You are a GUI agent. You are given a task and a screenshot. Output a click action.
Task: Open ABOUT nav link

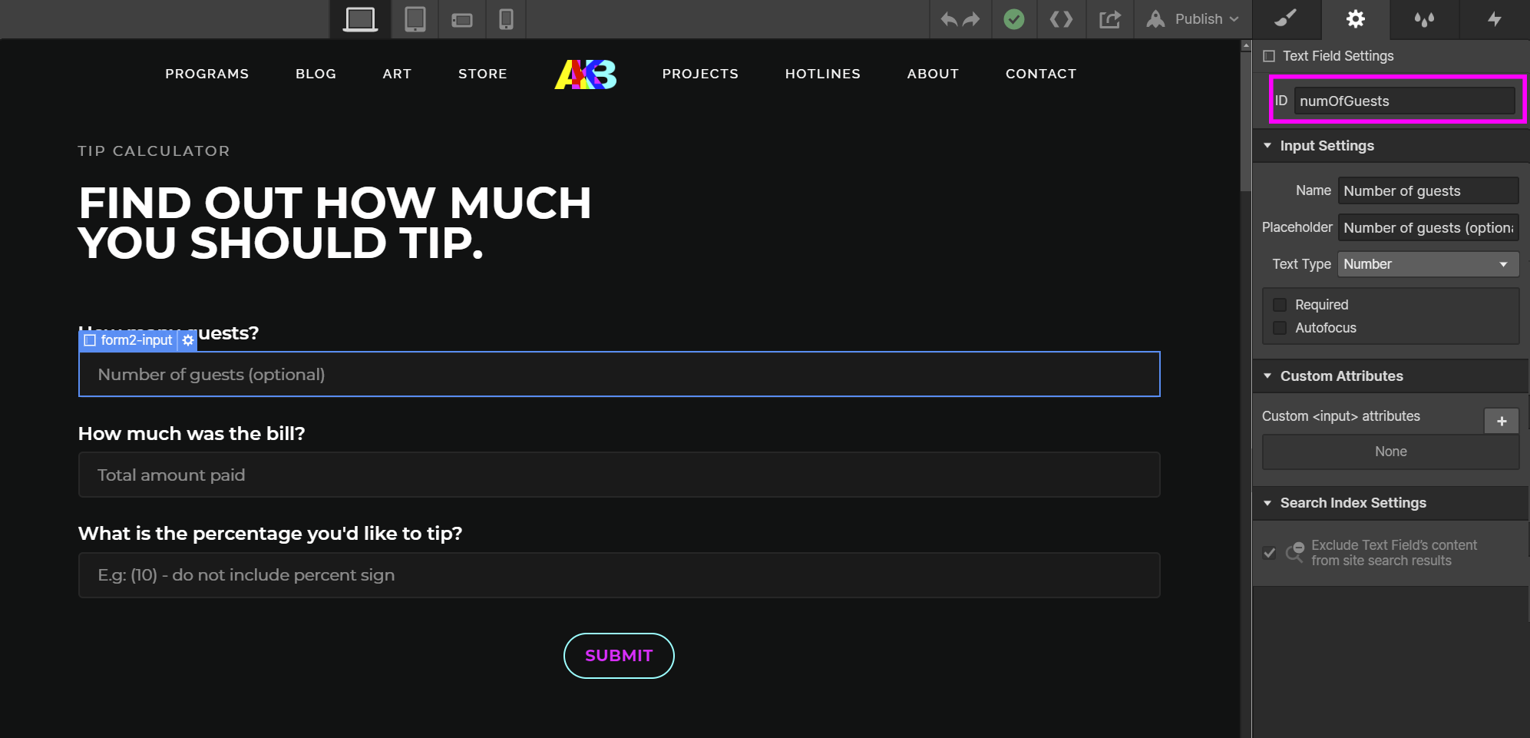933,74
